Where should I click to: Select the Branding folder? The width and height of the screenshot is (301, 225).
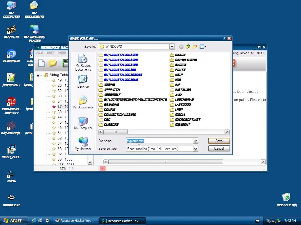click(x=109, y=105)
